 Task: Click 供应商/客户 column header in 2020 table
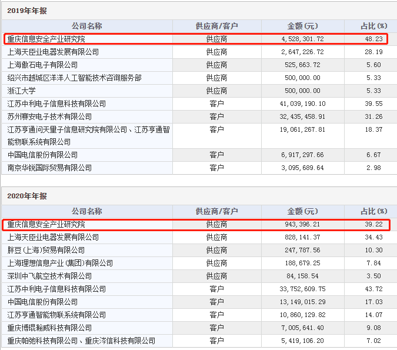216,211
